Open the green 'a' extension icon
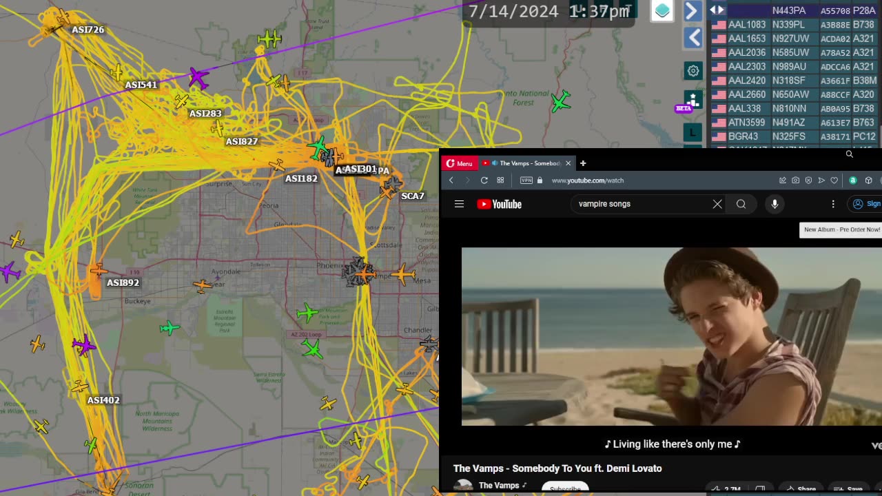This screenshot has height=496, width=882. 853,180
